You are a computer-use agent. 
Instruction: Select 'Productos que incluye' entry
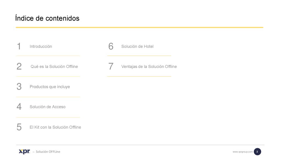point(50,87)
